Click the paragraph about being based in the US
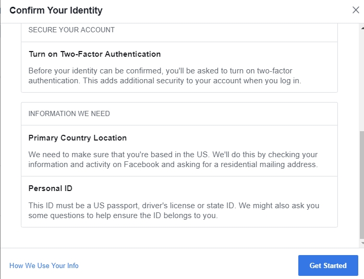Viewport: 364px width, 279px height. [173, 159]
